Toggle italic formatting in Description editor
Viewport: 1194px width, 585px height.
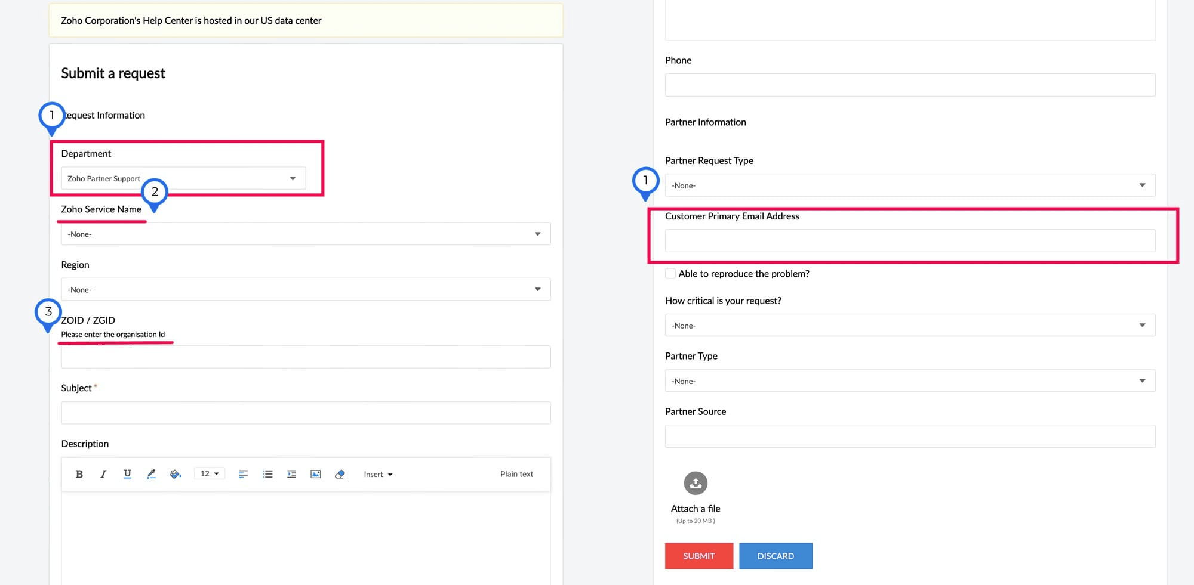[x=103, y=474]
